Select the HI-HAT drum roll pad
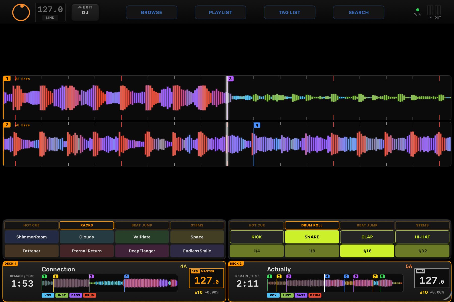The height and width of the screenshot is (302, 454). pos(422,237)
